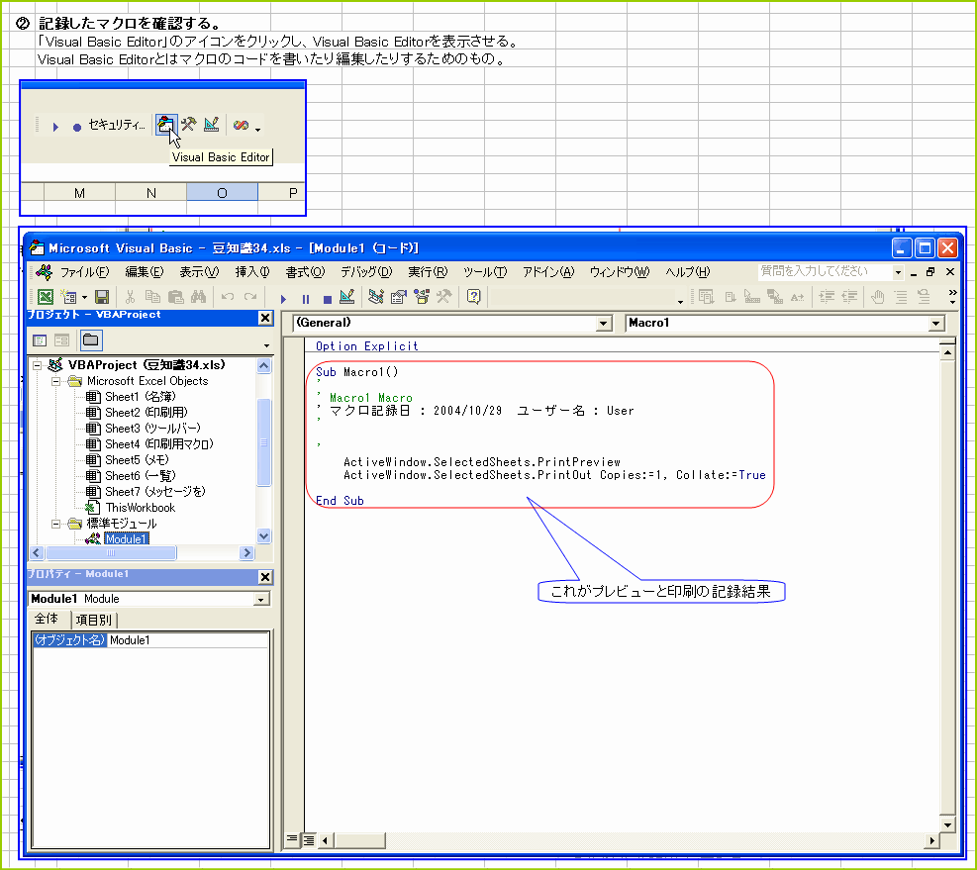Switch to the 項目別 properties tab
The image size is (977, 870).
tap(95, 620)
